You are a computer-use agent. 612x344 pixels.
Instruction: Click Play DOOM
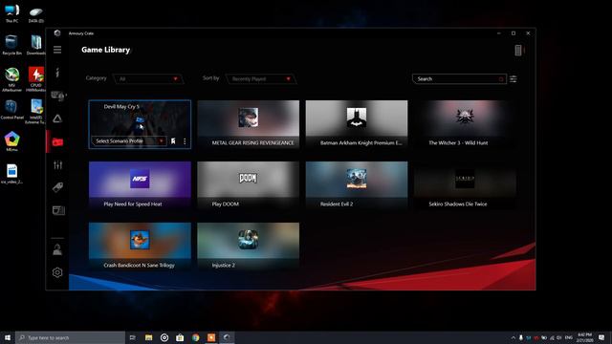point(249,185)
